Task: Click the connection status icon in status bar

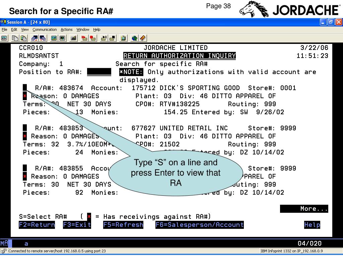Action: click(x=4, y=251)
